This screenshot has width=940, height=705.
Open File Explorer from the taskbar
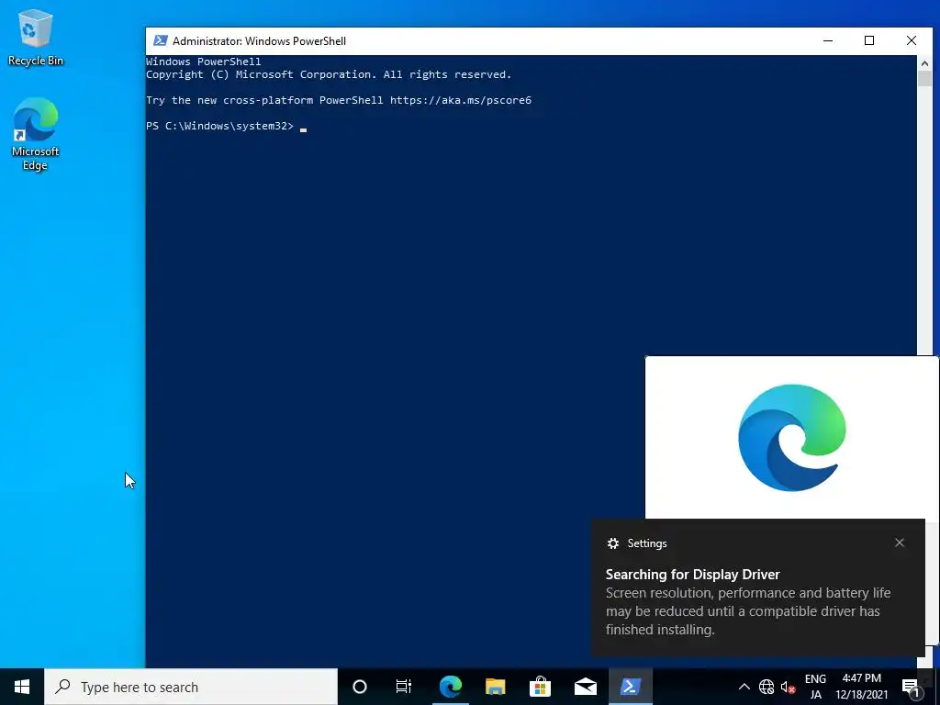pos(495,687)
